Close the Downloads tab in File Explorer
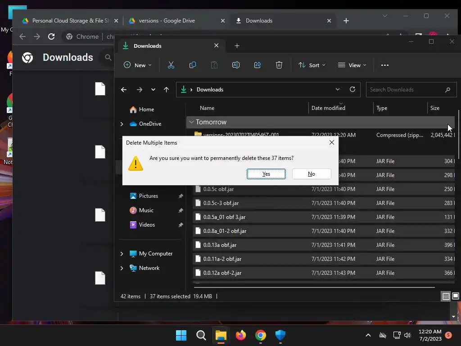The image size is (461, 346). (x=217, y=46)
